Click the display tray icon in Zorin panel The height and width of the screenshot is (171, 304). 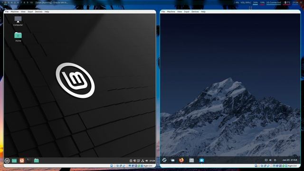[x=266, y=160]
